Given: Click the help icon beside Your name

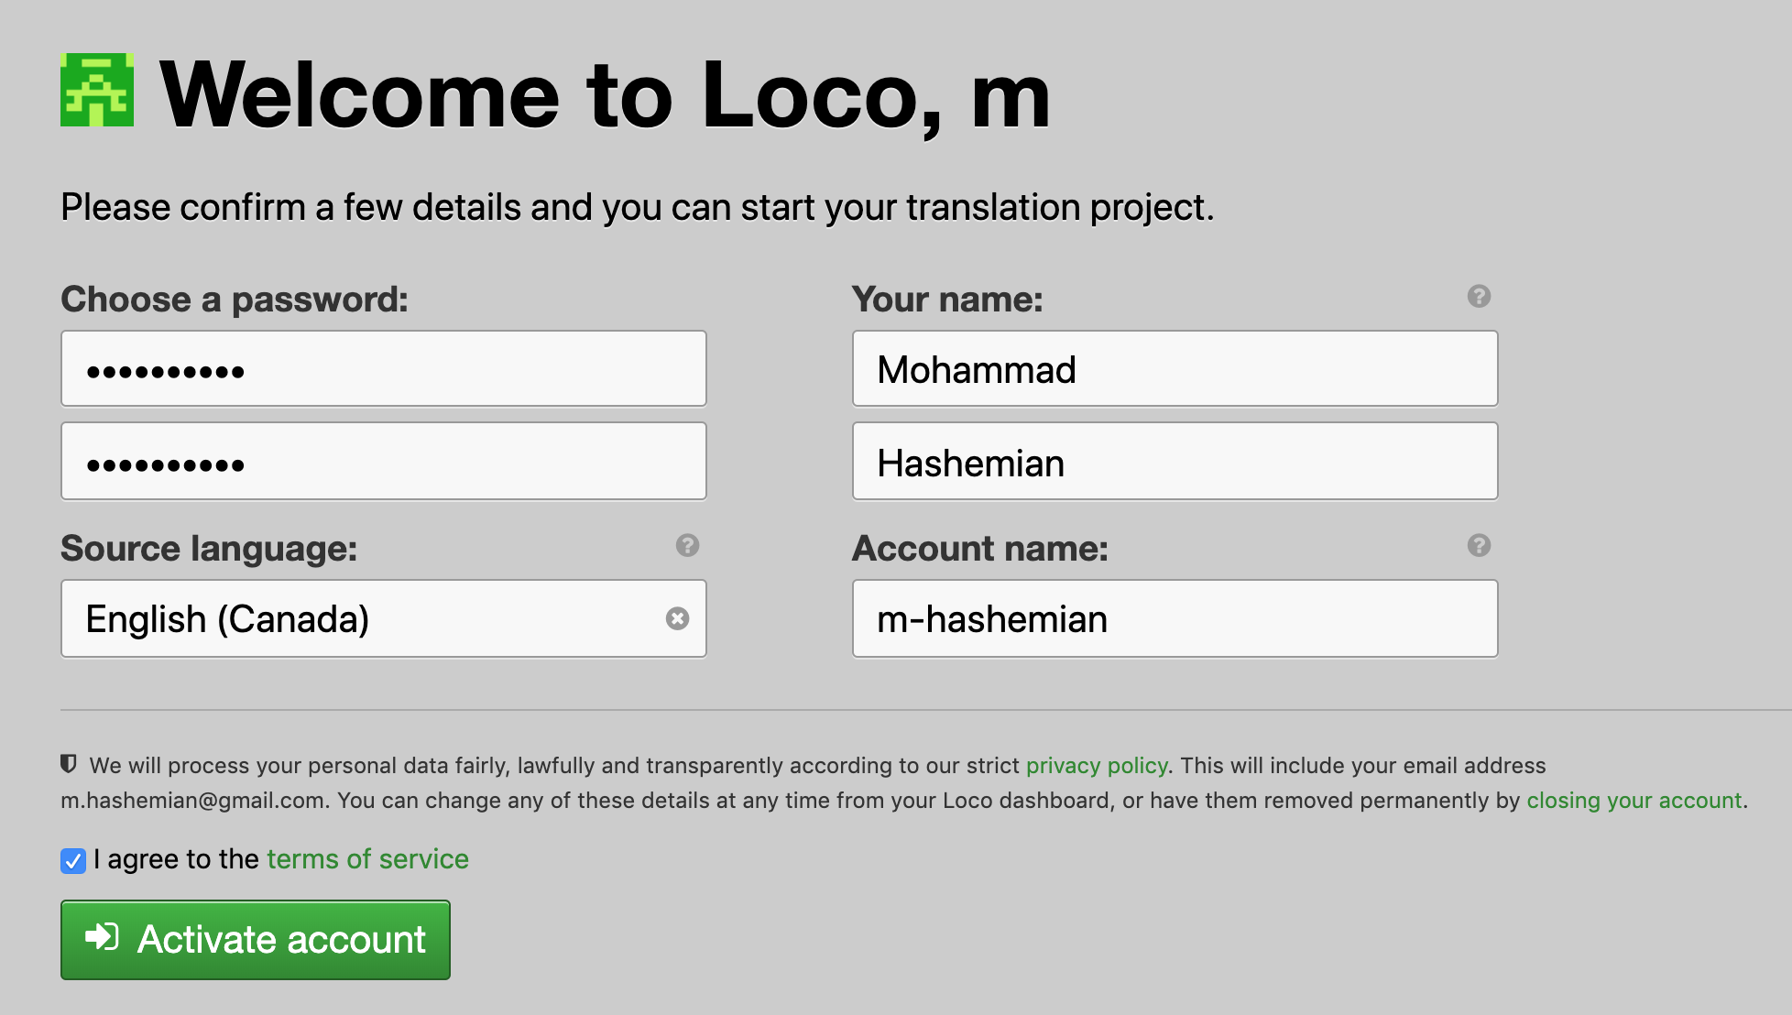Looking at the screenshot, I should [x=1479, y=296].
